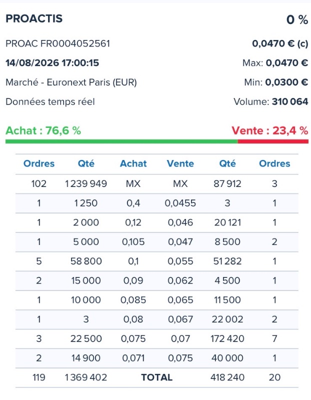Image resolution: width=311 pixels, height=400 pixels.
Task: Select the PROAC FR0004052561 identifier
Action: pyautogui.click(x=57, y=43)
